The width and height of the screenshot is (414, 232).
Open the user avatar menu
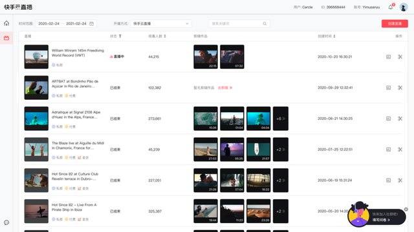click(x=404, y=7)
